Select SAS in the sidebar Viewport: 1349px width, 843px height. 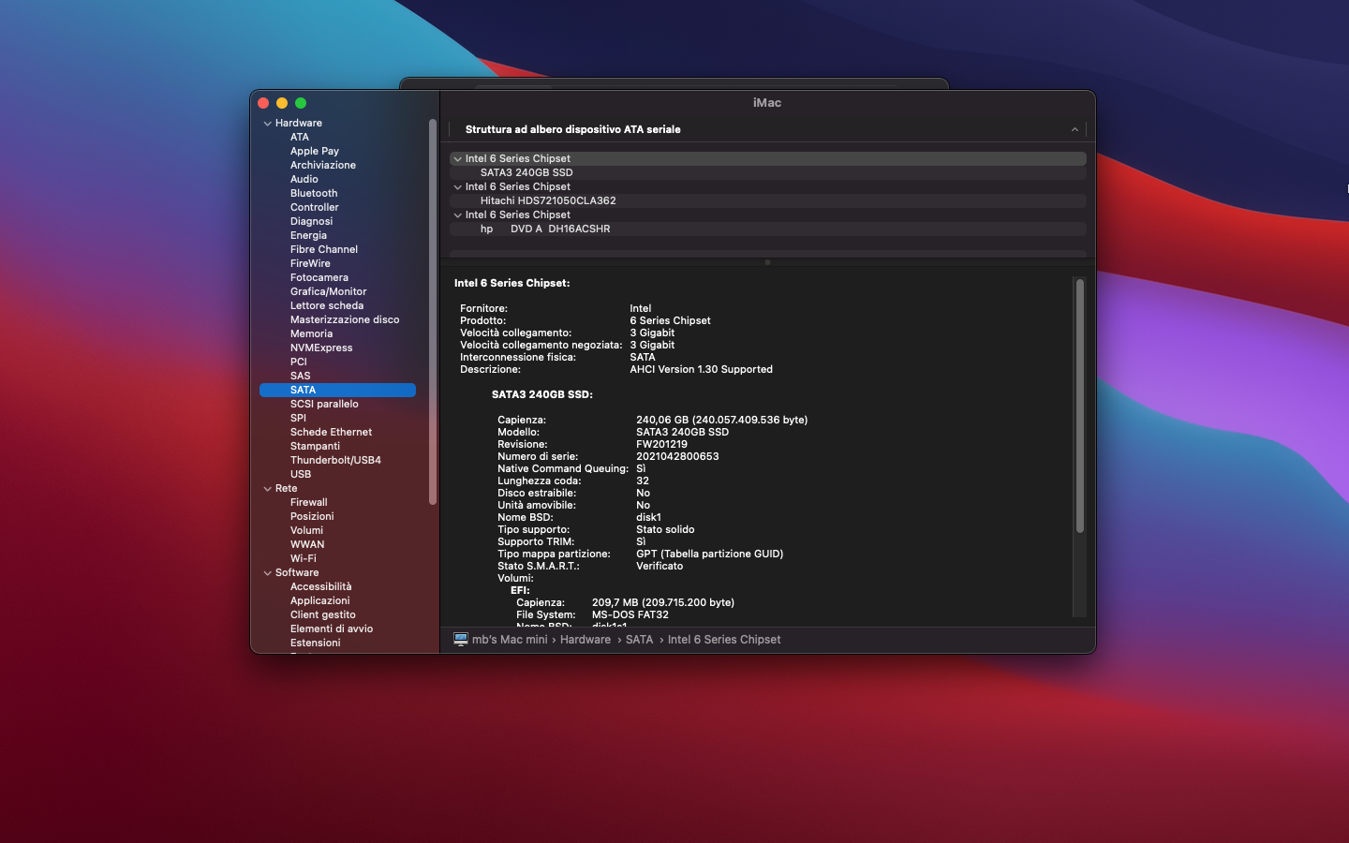[300, 376]
